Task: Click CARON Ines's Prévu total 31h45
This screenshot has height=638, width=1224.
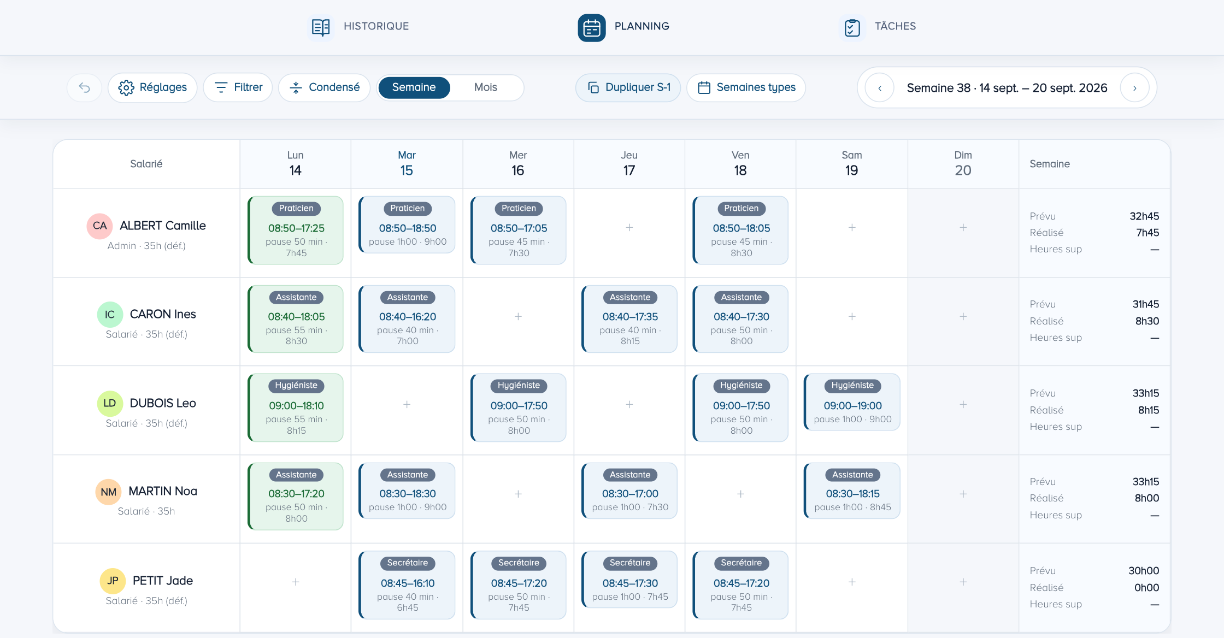Action: tap(1145, 304)
